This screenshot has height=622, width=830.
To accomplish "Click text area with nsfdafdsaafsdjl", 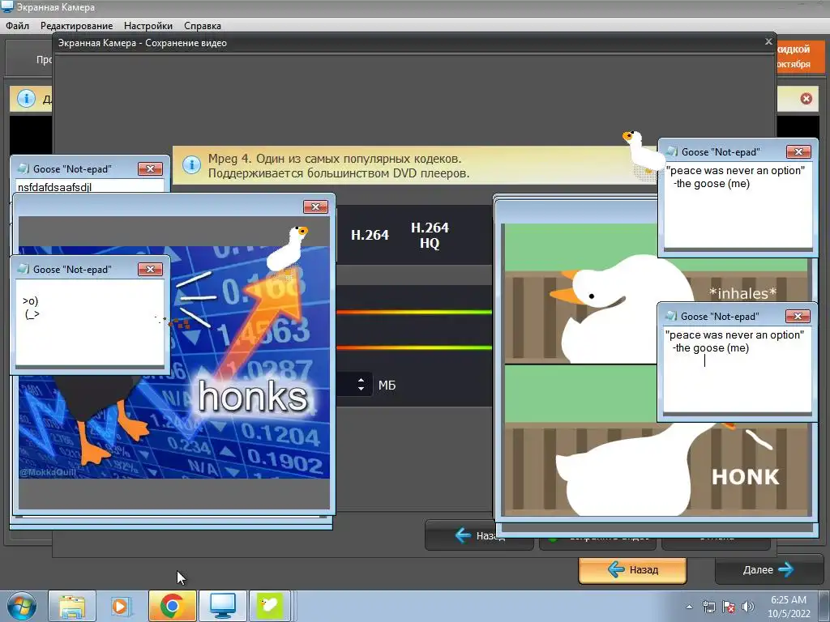I will 90,186.
